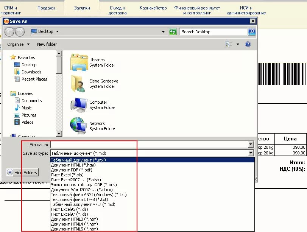
Task: Open Финансовый результат и контроллинг section
Action: 197,10
